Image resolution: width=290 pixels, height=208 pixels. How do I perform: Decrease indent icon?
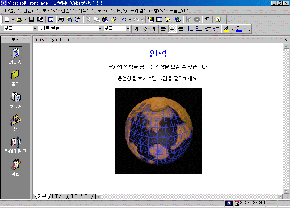pos(208,29)
